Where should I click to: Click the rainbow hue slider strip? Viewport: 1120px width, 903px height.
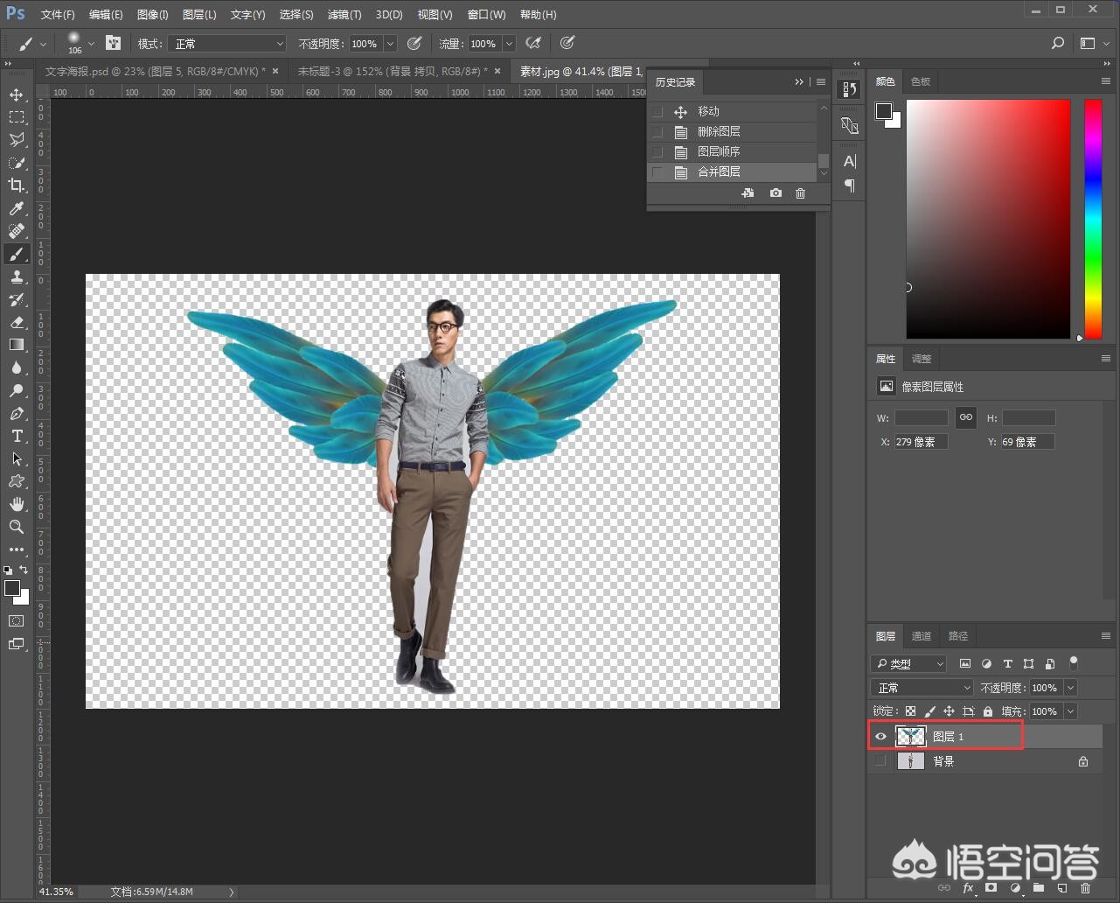tap(1093, 219)
